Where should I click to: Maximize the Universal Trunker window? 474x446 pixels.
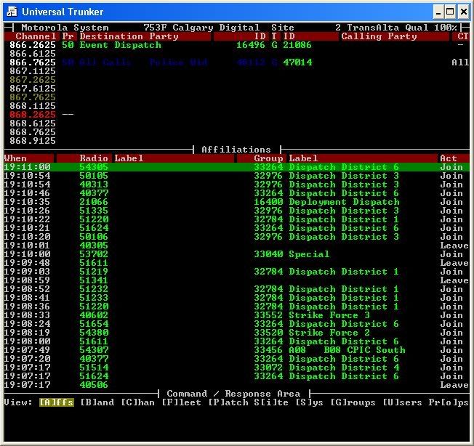coord(451,11)
